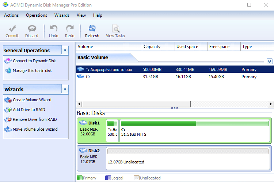The image size is (274, 182).
Task: Click the Refresh toolbar icon
Action: click(92, 28)
